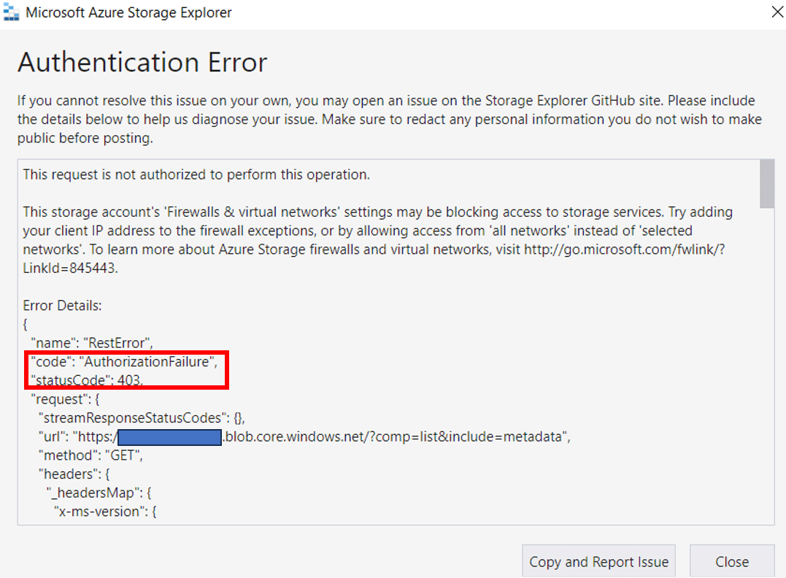Click the "code": "AuthorizationFailure" line

[x=124, y=361]
